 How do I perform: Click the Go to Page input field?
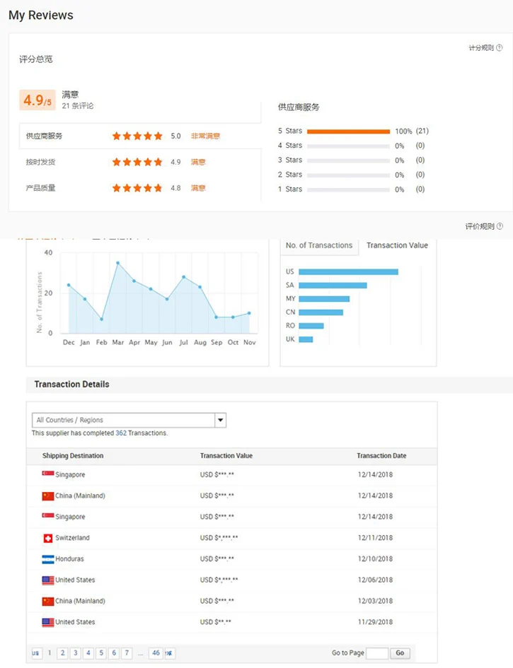pyautogui.click(x=376, y=653)
